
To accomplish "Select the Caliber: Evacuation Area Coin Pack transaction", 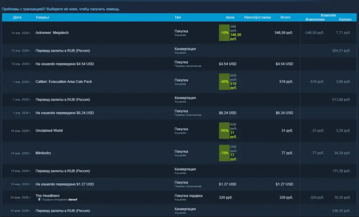I will click(x=63, y=82).
